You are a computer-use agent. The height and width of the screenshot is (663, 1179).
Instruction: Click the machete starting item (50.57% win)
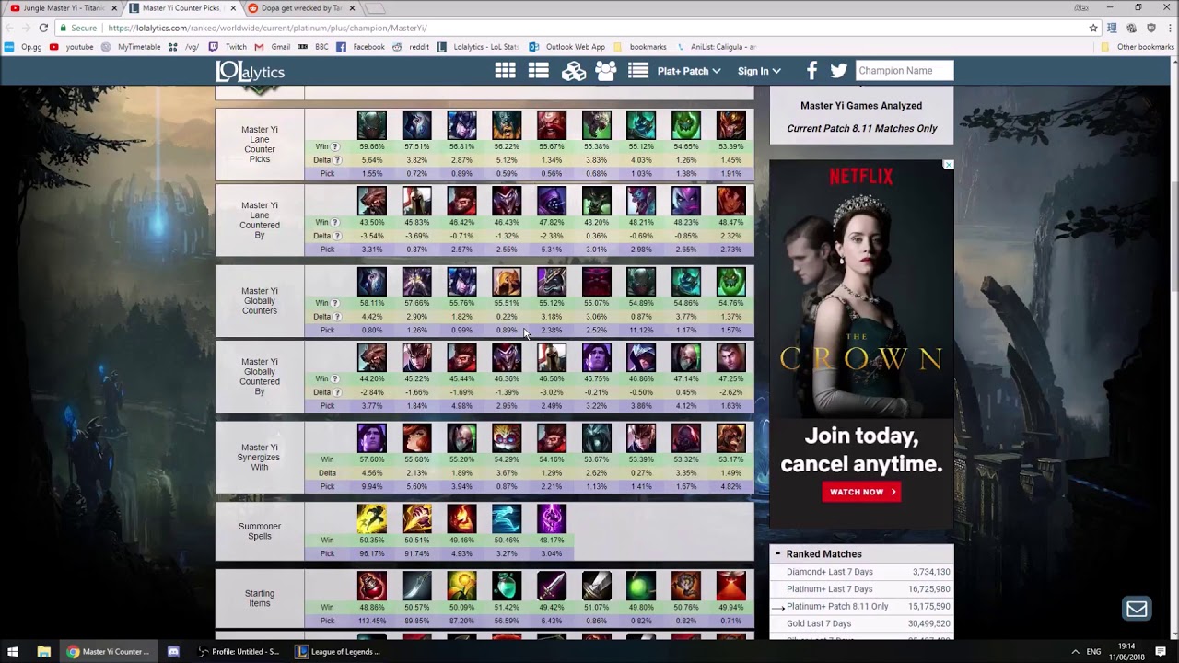pyautogui.click(x=416, y=586)
